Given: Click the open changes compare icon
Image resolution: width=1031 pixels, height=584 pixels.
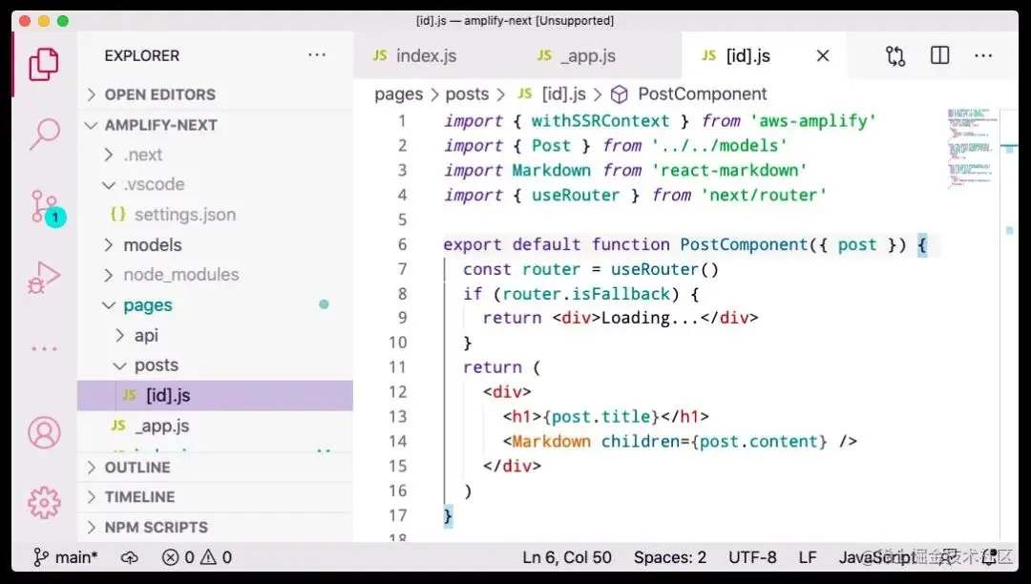Looking at the screenshot, I should point(895,56).
